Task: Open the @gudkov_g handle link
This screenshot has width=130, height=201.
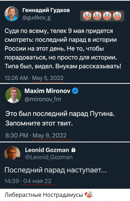Action: pyautogui.click(x=37, y=18)
